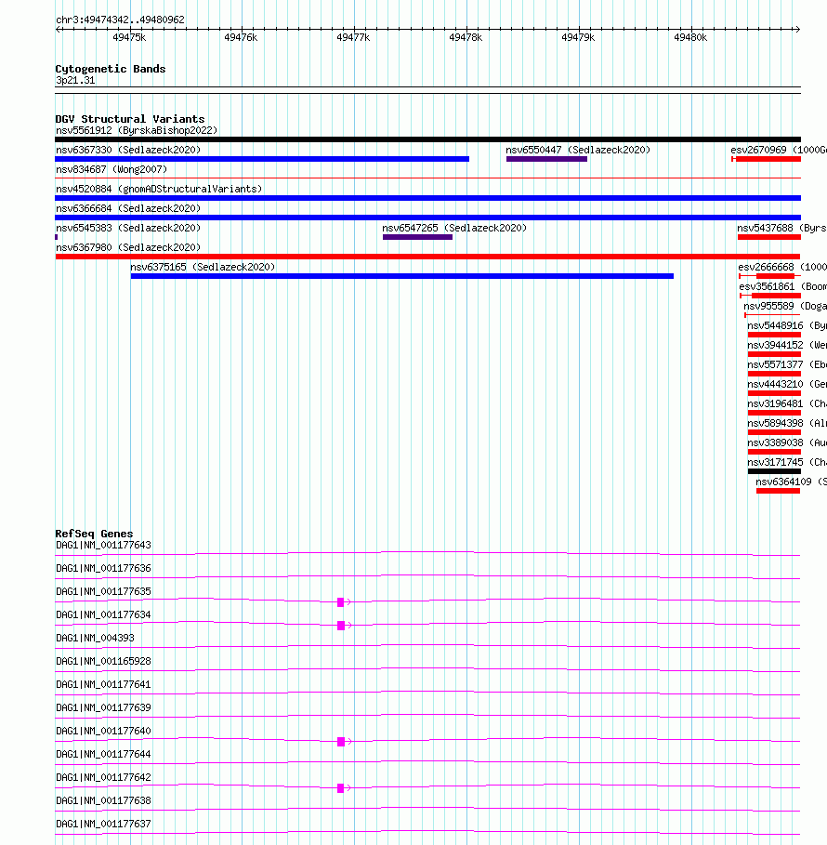Click the nsv3944152 red variant bar
The height and width of the screenshot is (845, 827).
click(774, 354)
